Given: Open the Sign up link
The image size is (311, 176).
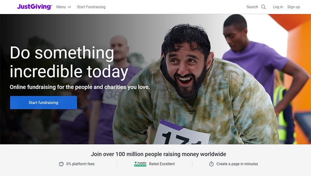Looking at the screenshot, I should pyautogui.click(x=294, y=7).
